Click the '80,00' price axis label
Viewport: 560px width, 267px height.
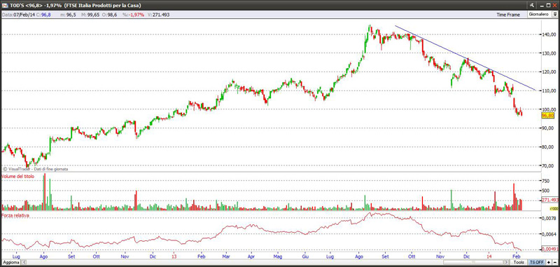[x=549, y=147]
